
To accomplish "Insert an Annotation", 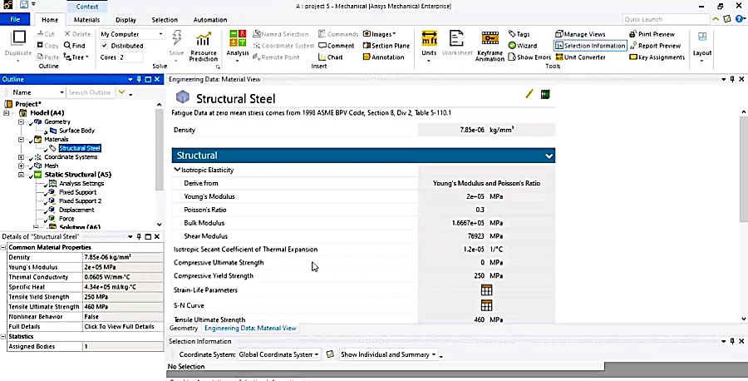I will [383, 57].
